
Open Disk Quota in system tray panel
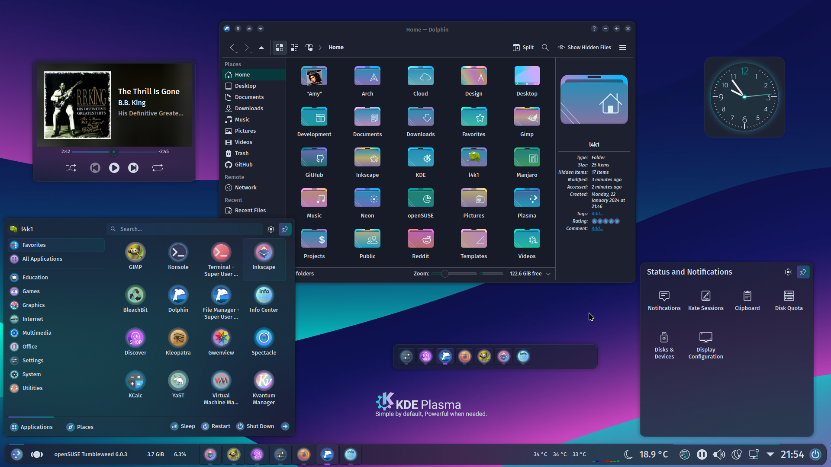789,301
